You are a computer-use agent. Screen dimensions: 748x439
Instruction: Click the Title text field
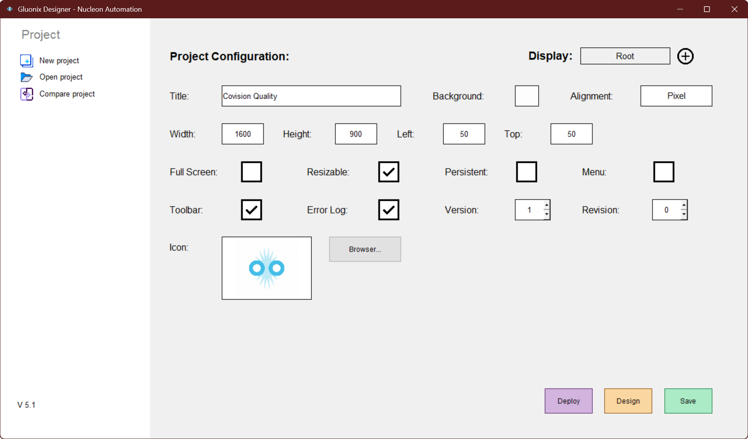coord(311,96)
